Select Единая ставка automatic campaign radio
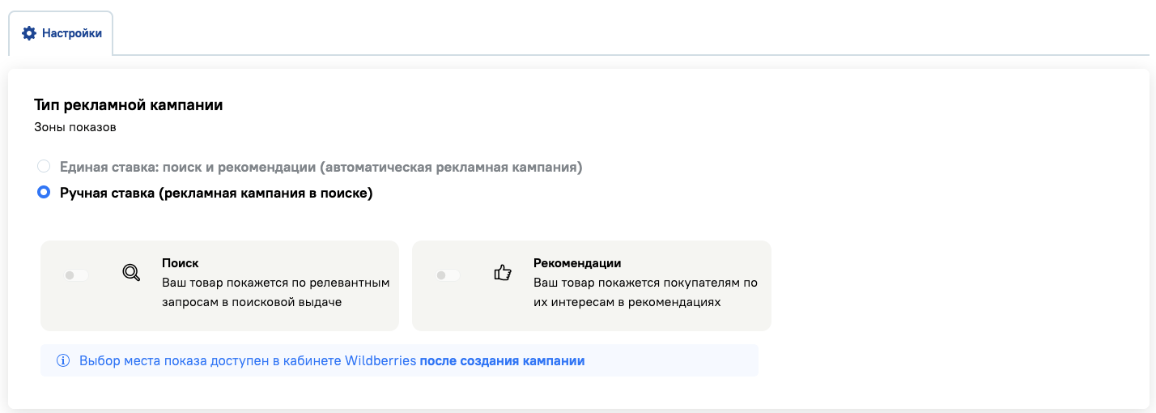Viewport: 1156px width, 413px height. (44, 167)
